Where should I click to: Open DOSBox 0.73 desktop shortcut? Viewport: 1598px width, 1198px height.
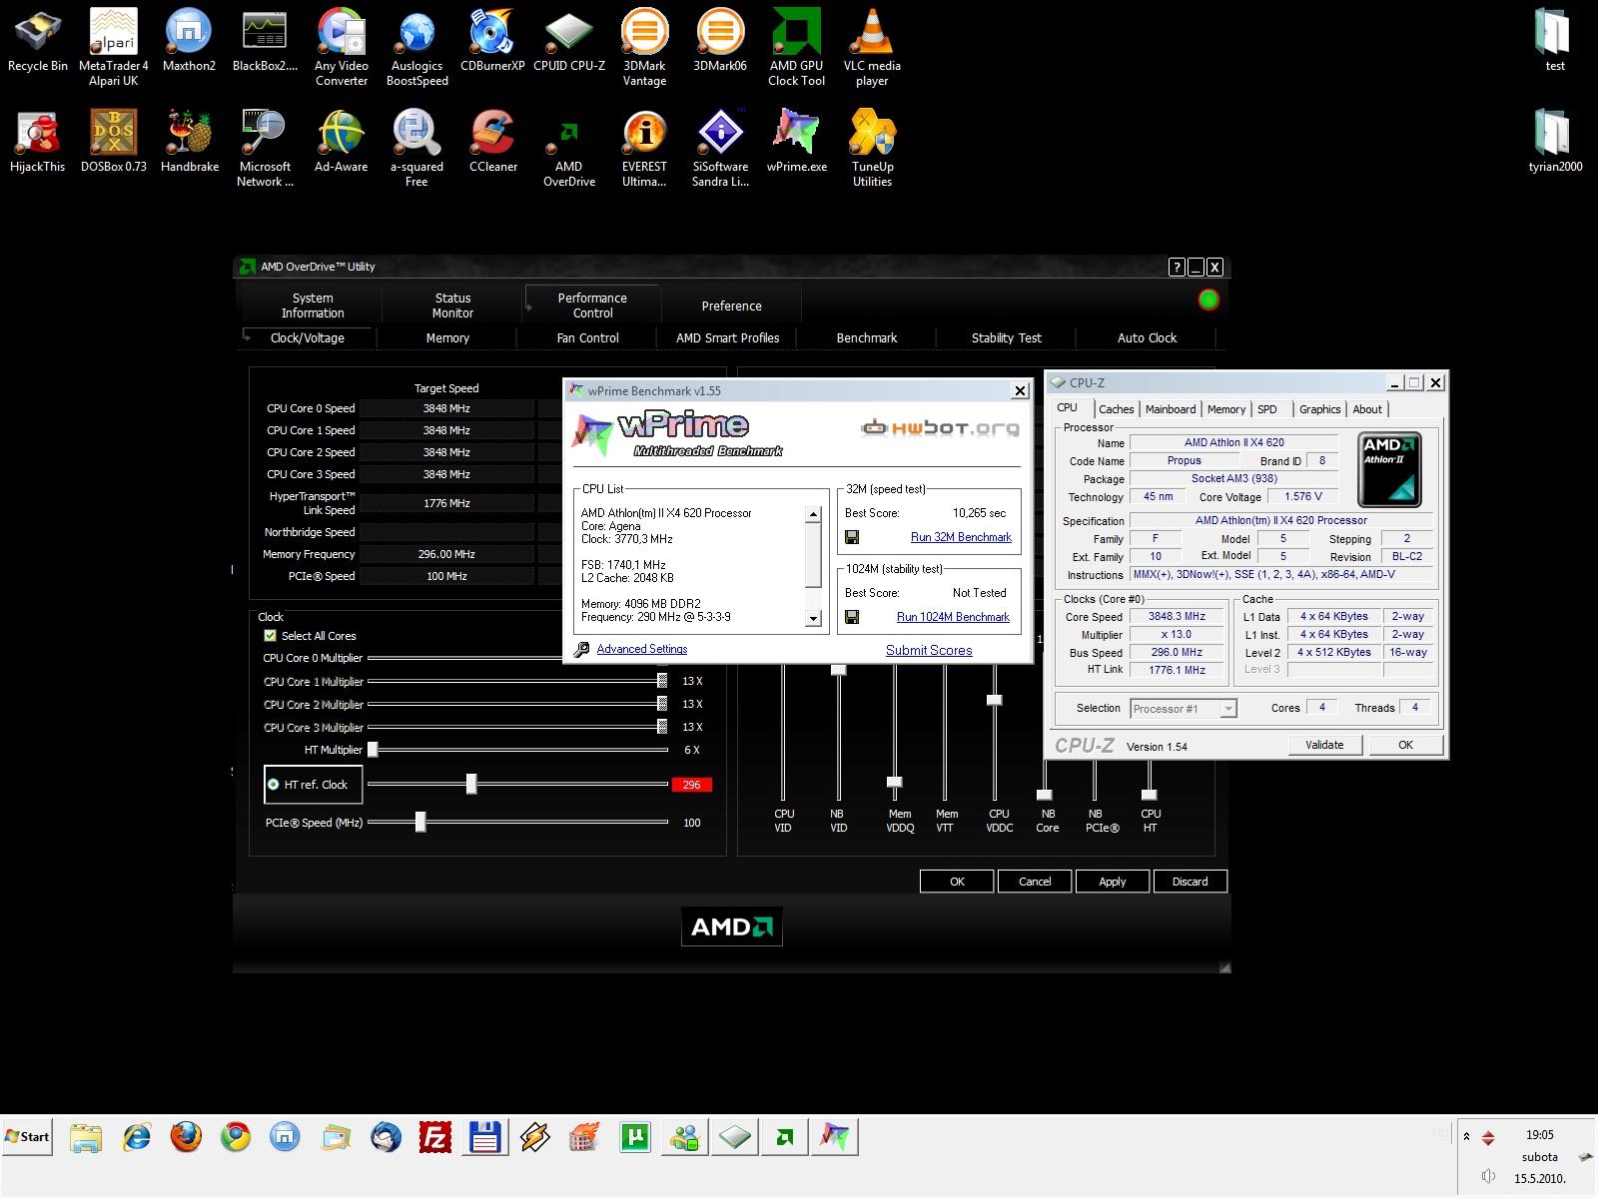(x=113, y=141)
